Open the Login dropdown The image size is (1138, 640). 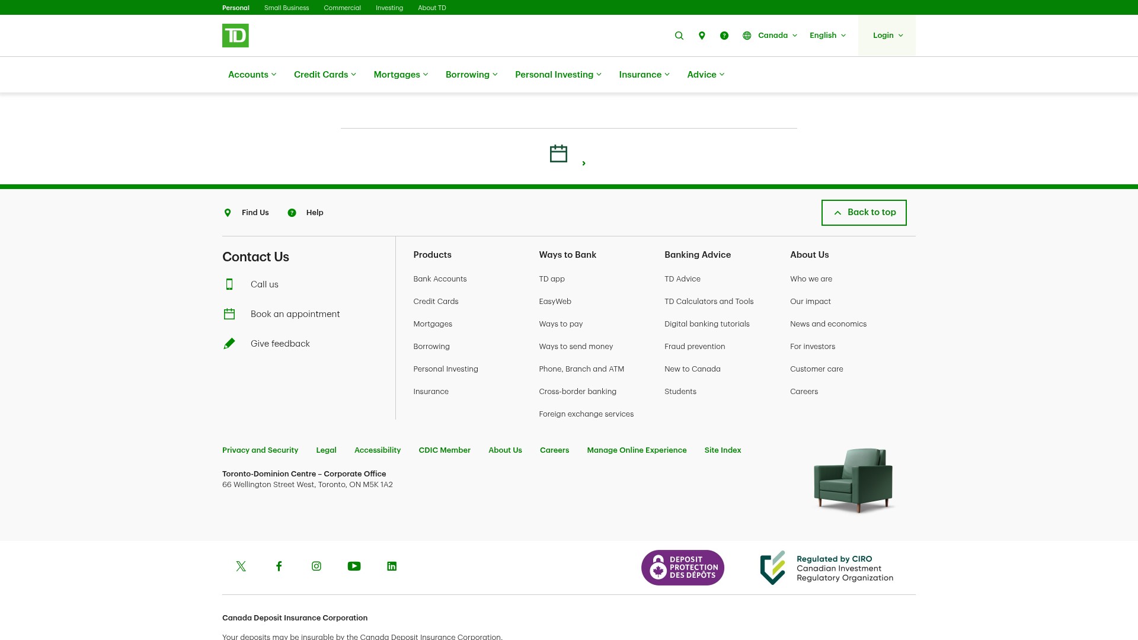[887, 36]
